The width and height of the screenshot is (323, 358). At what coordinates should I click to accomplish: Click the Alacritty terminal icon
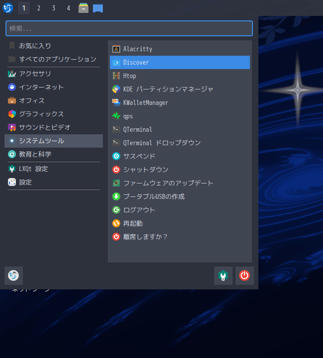116,49
